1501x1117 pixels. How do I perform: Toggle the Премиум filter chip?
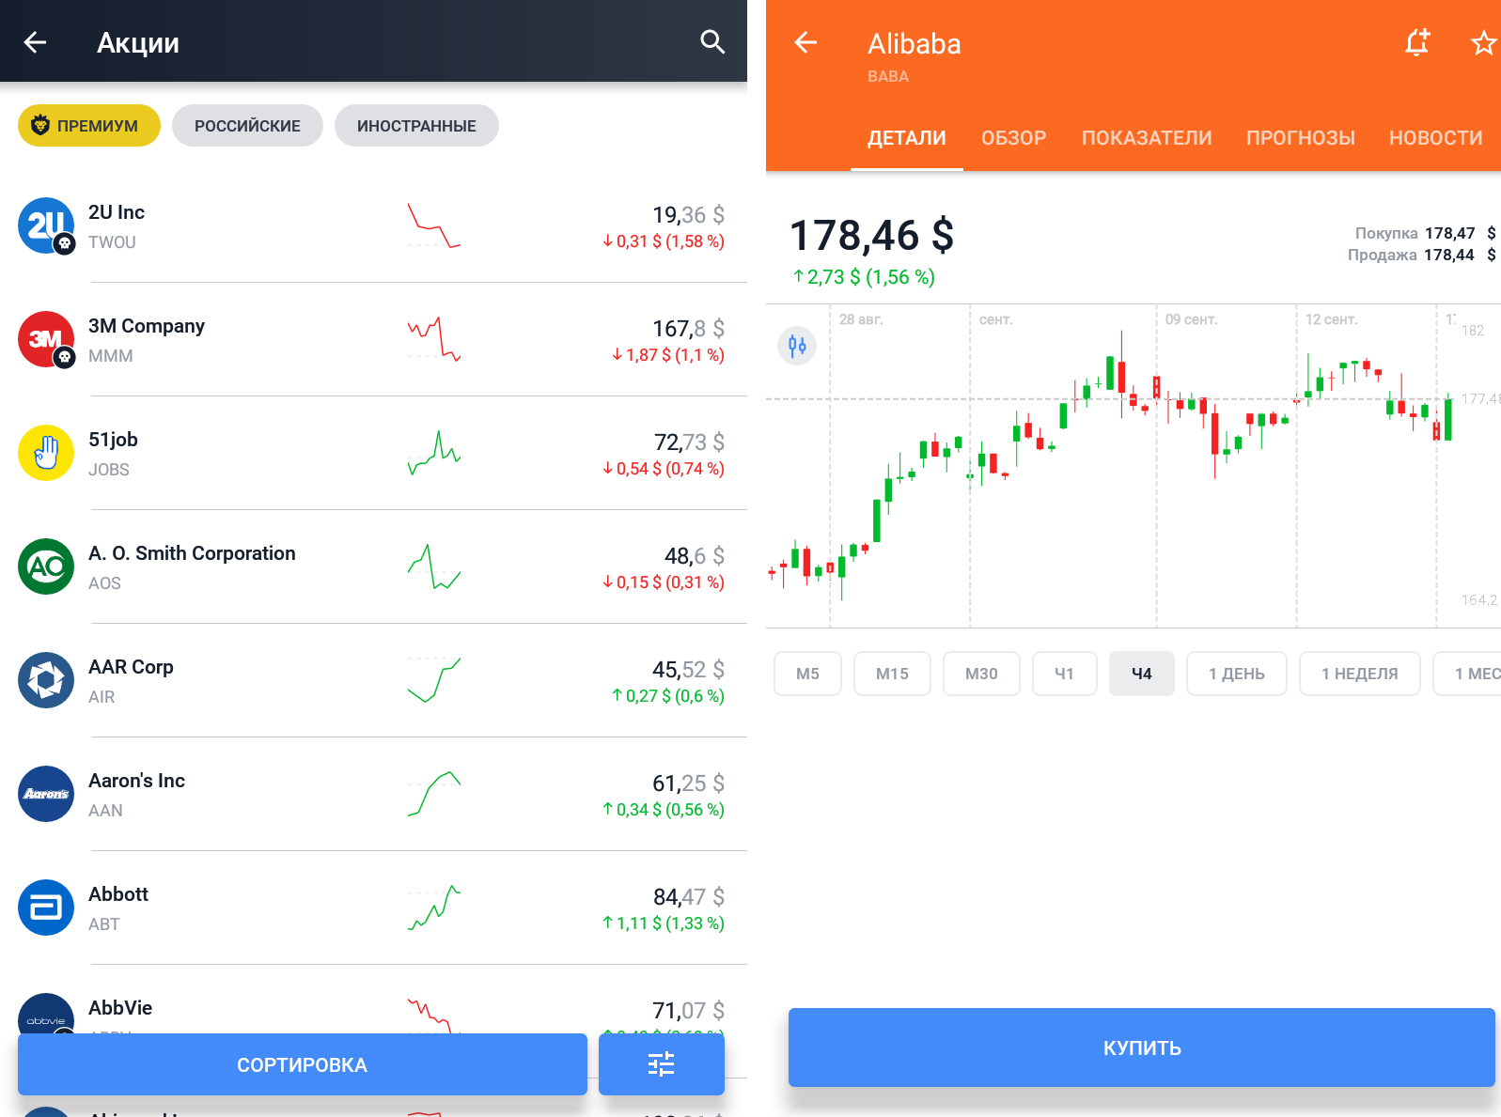point(89,126)
